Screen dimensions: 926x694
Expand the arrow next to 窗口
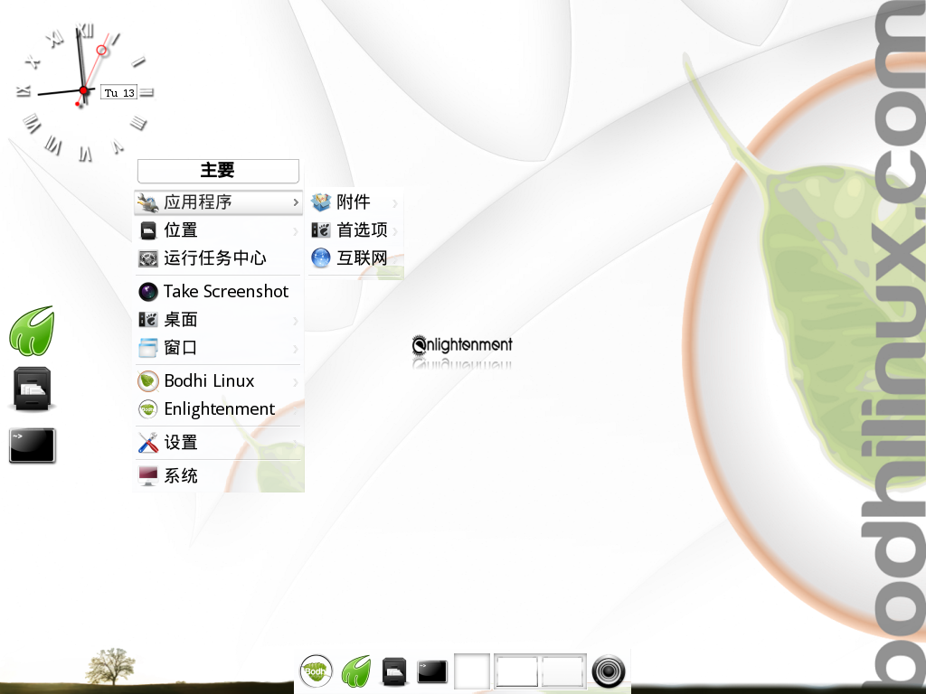[x=296, y=350]
